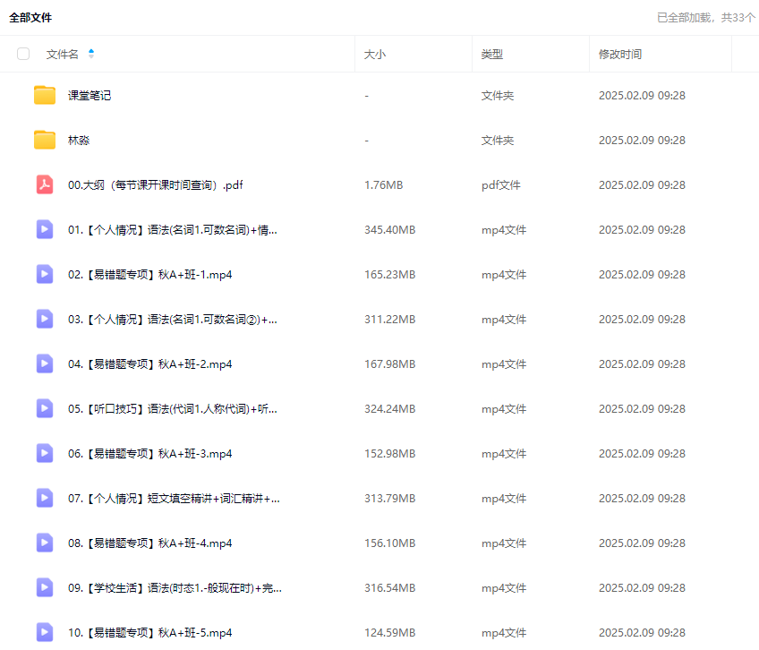
Task: Open 09.【学校生活】语法(时态1.一般现在时) file
Action: click(175, 588)
